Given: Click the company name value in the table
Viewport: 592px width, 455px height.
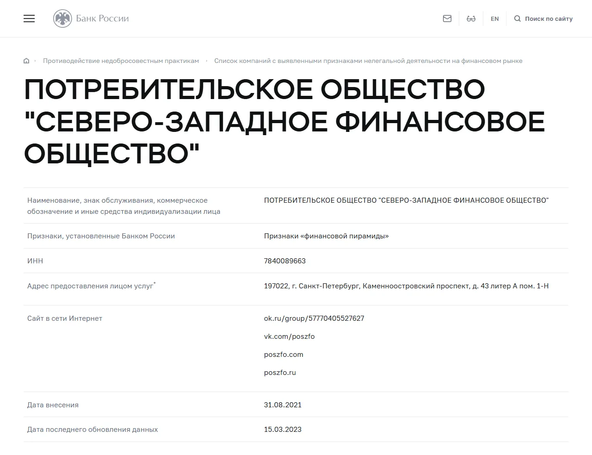Looking at the screenshot, I should tap(406, 200).
